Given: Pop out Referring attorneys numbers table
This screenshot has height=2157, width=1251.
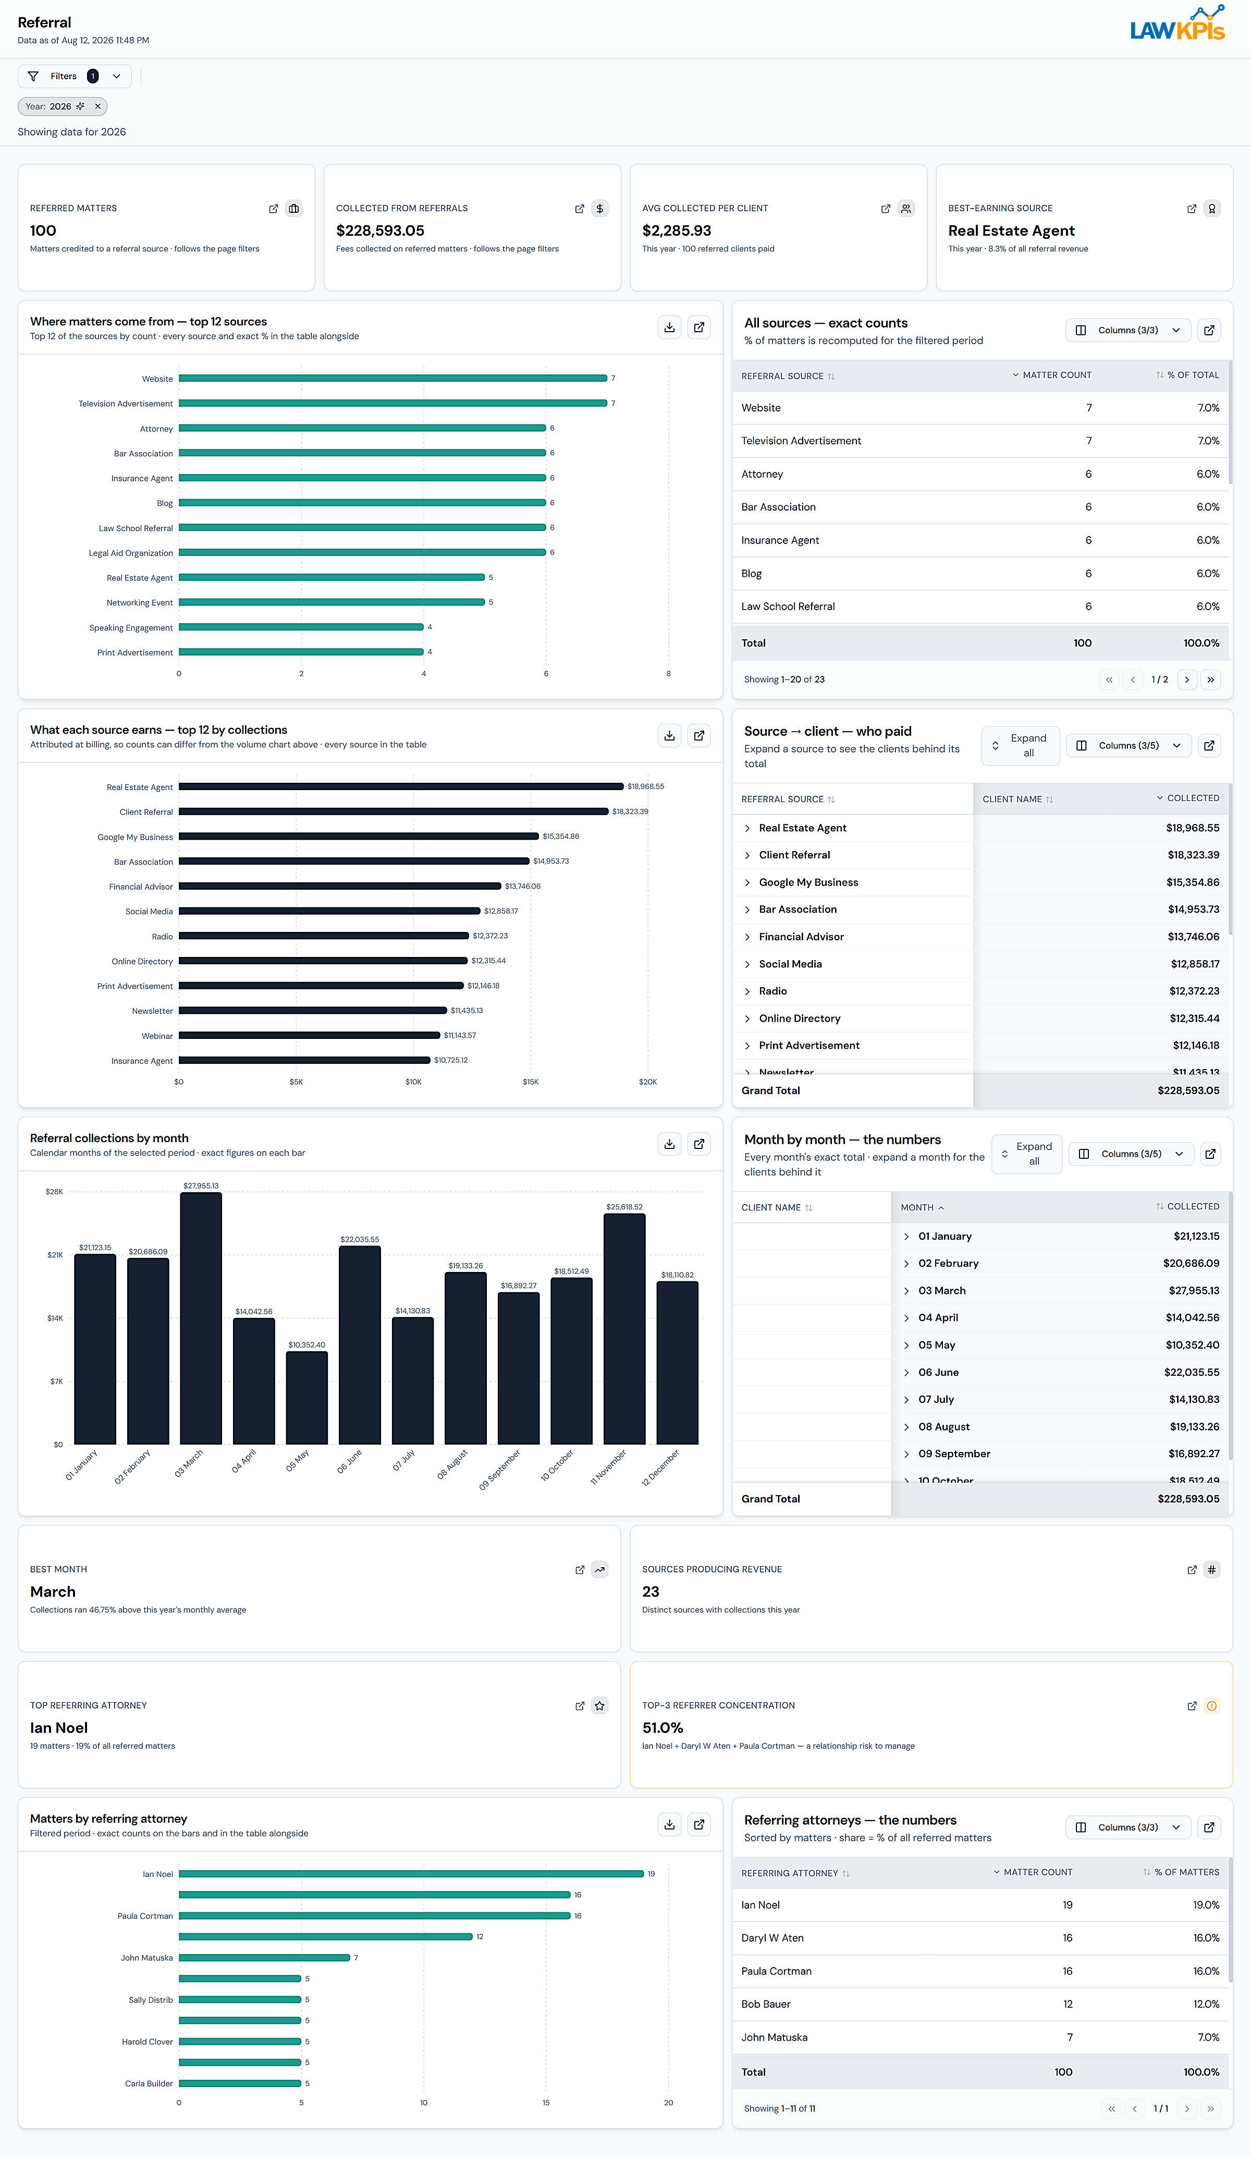Looking at the screenshot, I should [1209, 1827].
